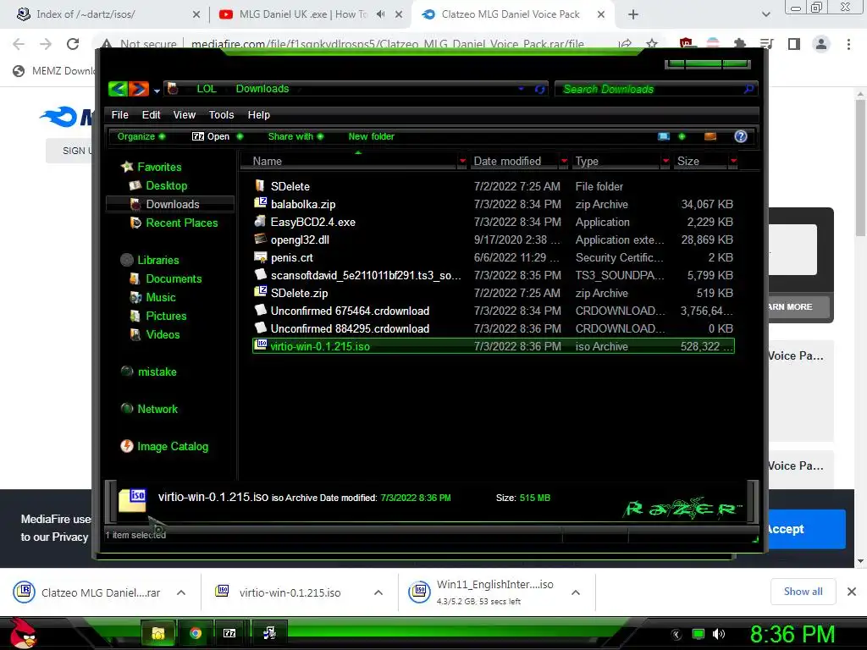Open Name column filter dropdown
The width and height of the screenshot is (867, 650).
coord(462,161)
